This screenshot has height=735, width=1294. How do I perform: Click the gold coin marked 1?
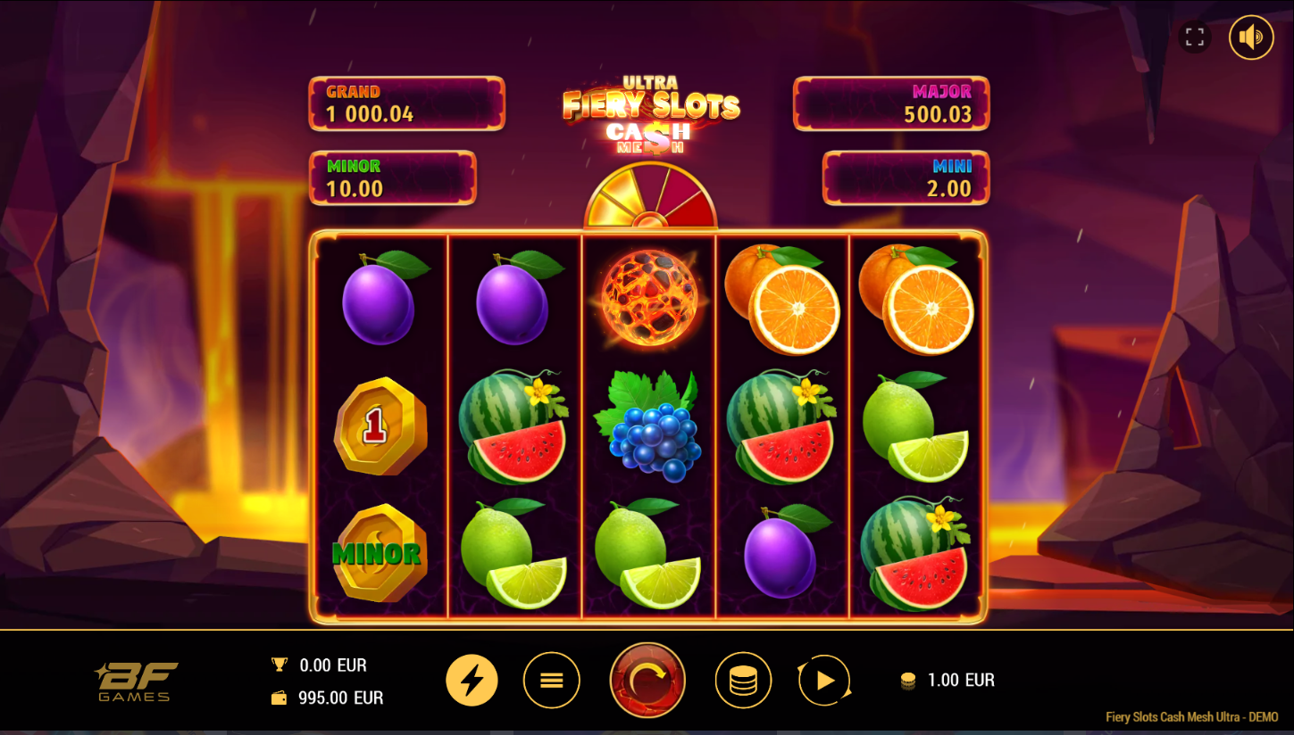pos(379,426)
